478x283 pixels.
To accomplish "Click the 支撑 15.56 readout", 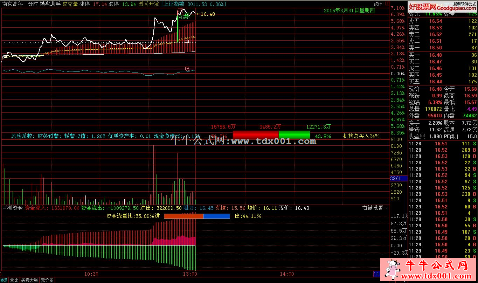I will [230, 208].
